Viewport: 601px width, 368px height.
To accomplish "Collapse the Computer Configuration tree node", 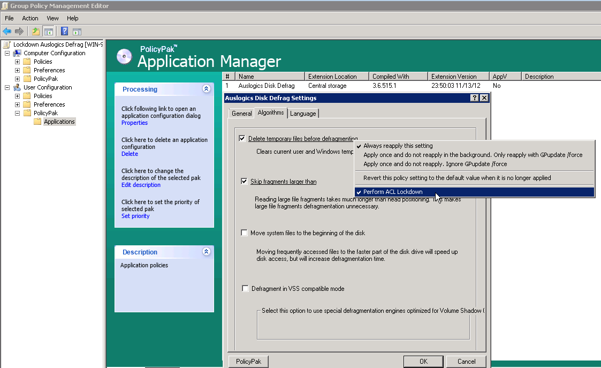I will [x=7, y=53].
